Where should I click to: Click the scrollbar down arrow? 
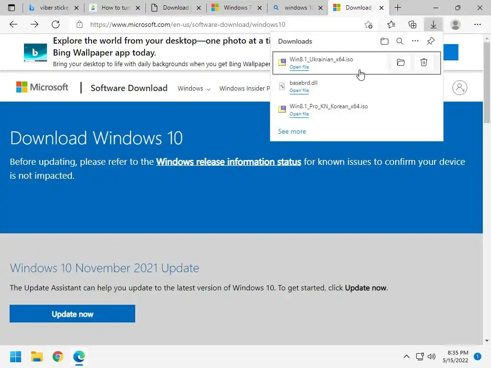tap(487, 341)
